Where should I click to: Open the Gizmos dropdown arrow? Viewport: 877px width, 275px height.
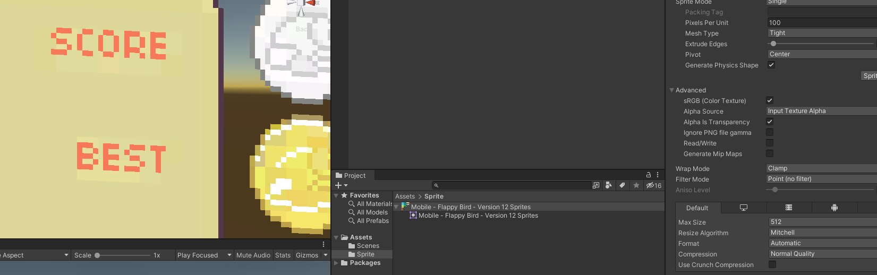[x=326, y=255]
